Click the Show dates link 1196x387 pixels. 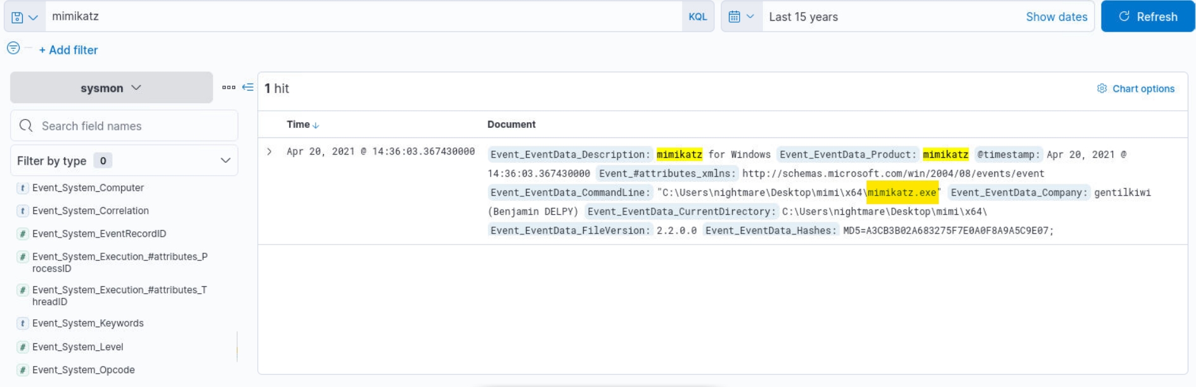pyautogui.click(x=1056, y=17)
